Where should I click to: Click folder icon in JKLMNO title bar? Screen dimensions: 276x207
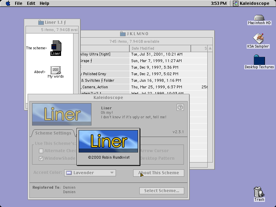[x=123, y=33]
